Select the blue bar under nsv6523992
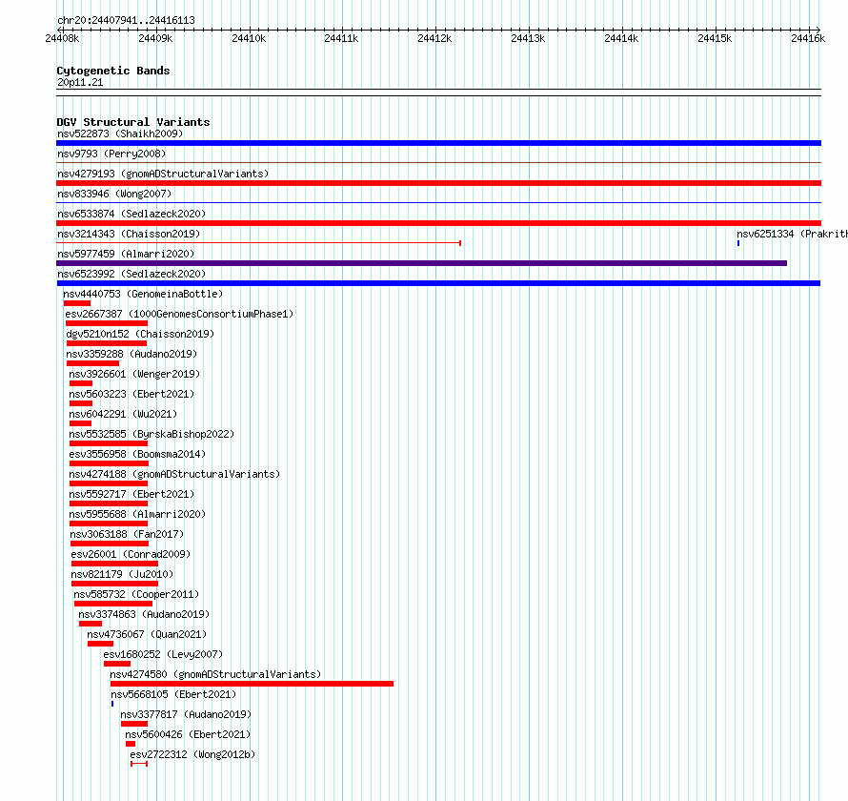This screenshot has height=801, width=848. [x=438, y=283]
